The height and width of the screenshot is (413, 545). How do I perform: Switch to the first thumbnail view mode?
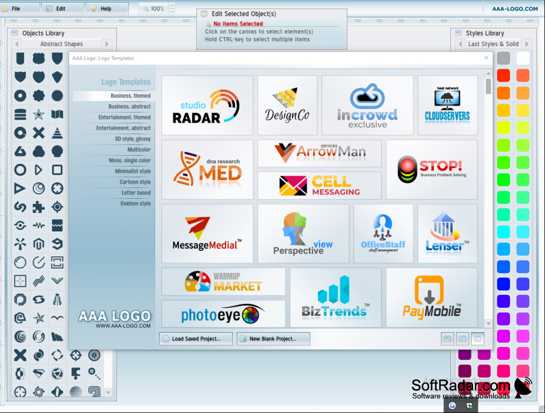pos(447,338)
